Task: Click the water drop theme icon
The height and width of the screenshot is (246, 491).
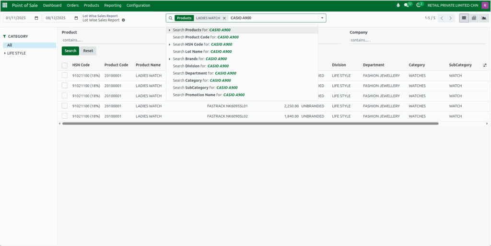Action: coord(398,5)
